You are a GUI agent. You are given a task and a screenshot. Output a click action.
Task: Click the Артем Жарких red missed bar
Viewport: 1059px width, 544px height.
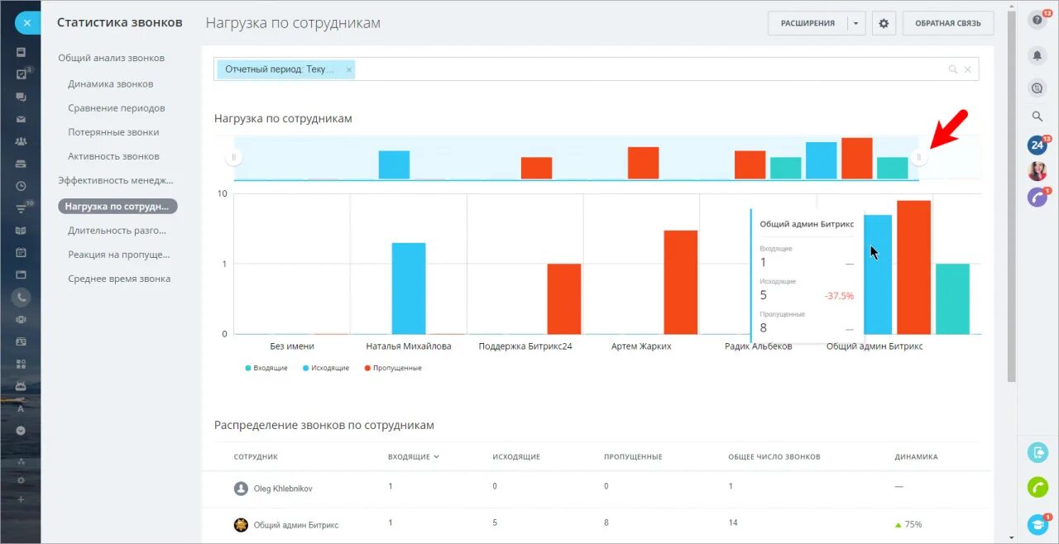(681, 282)
